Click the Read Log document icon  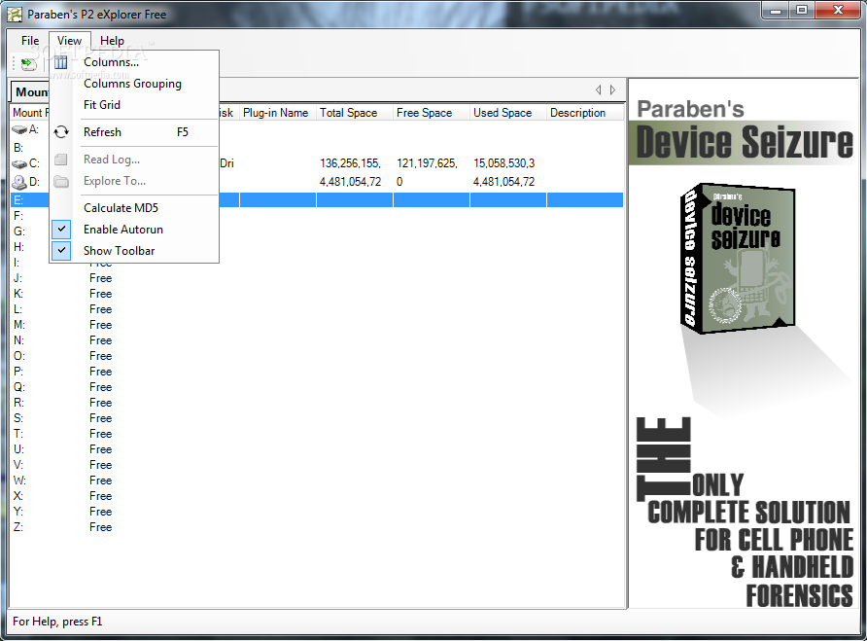tap(61, 160)
